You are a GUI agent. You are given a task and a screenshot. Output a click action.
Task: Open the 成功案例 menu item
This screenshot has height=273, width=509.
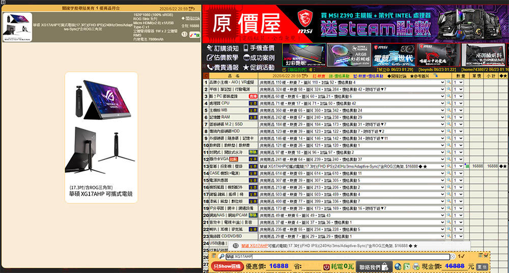tap(259, 58)
